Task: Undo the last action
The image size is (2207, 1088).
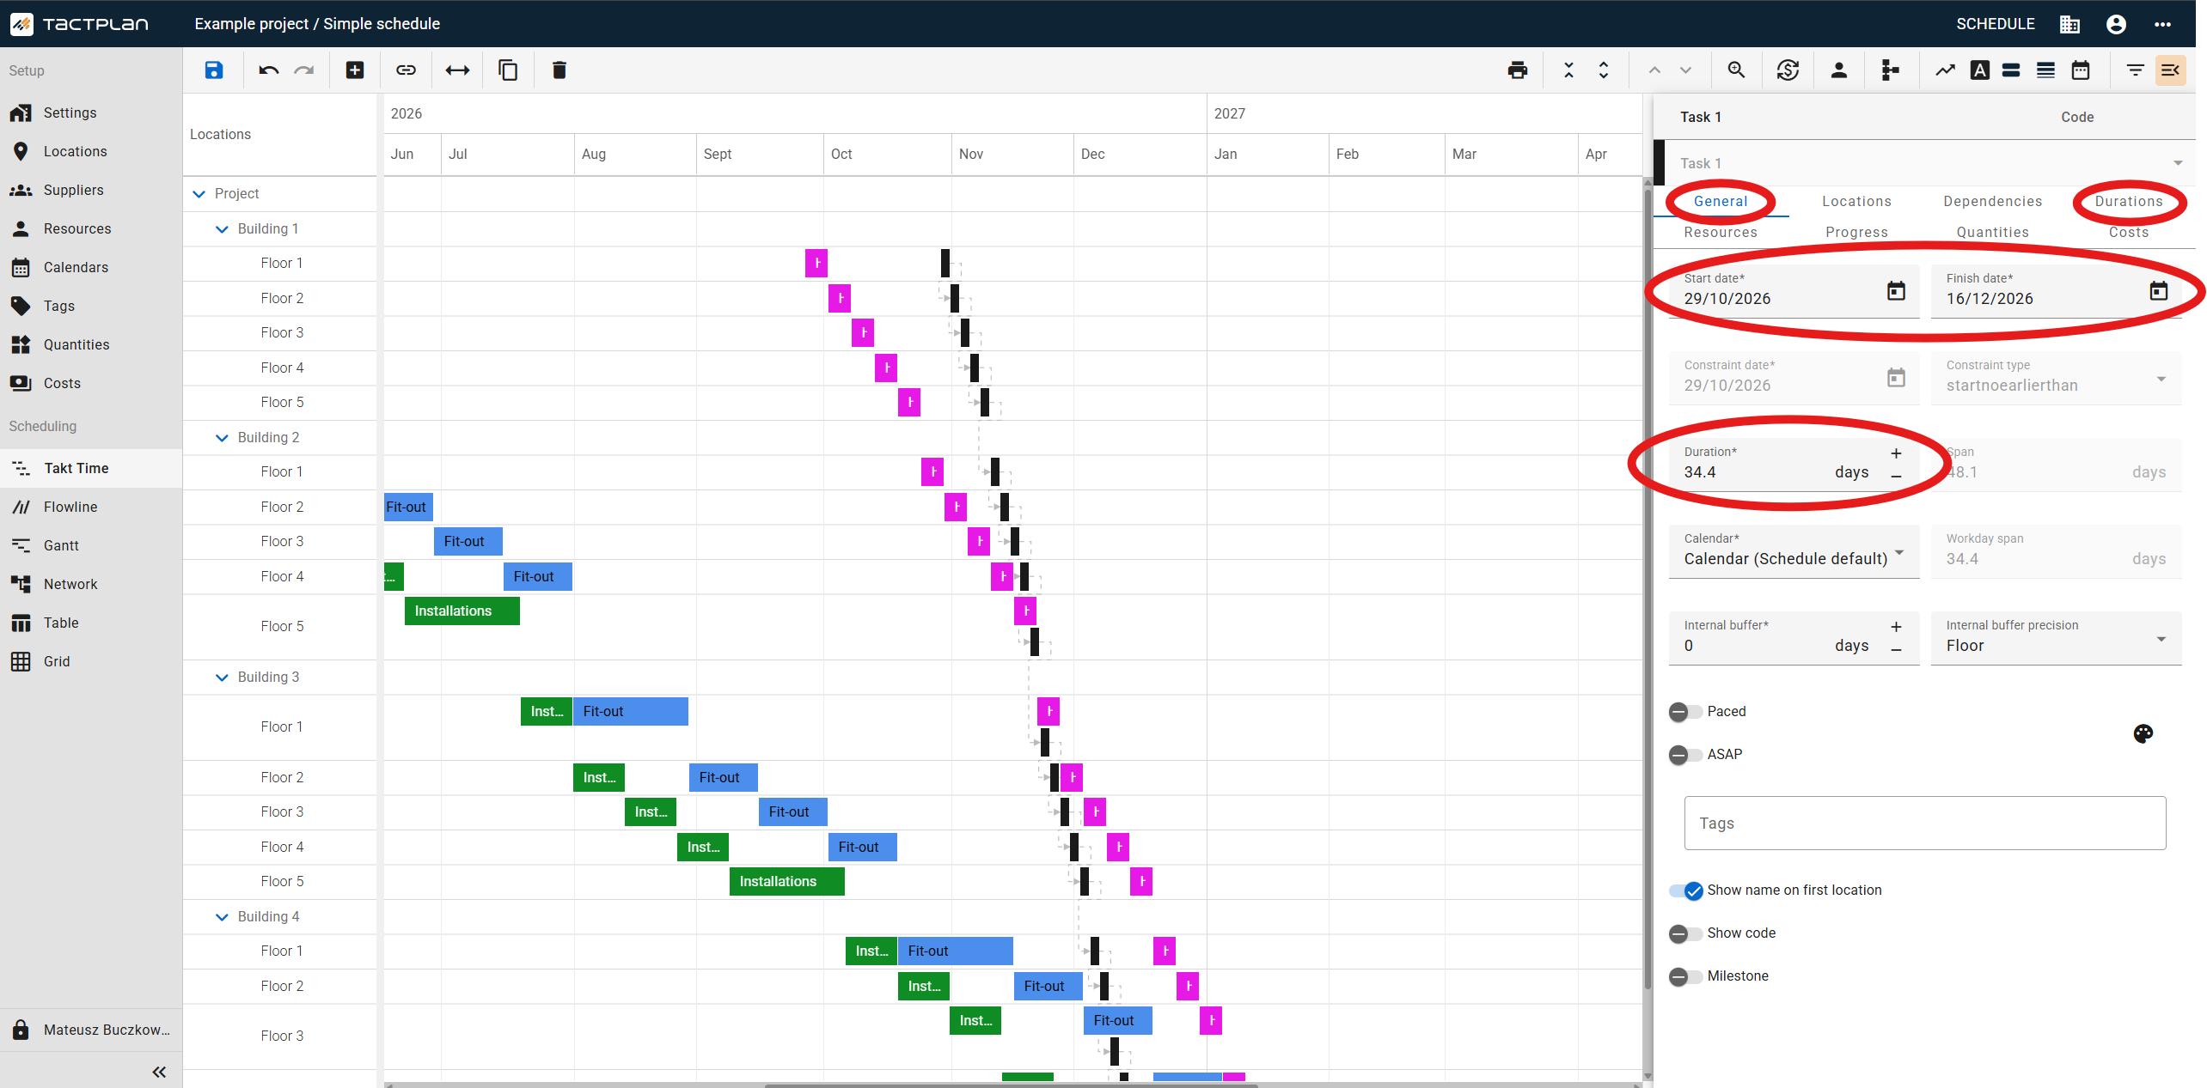Action: tap(268, 70)
